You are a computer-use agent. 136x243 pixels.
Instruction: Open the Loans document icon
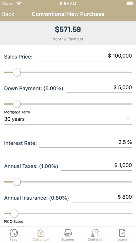(122, 233)
